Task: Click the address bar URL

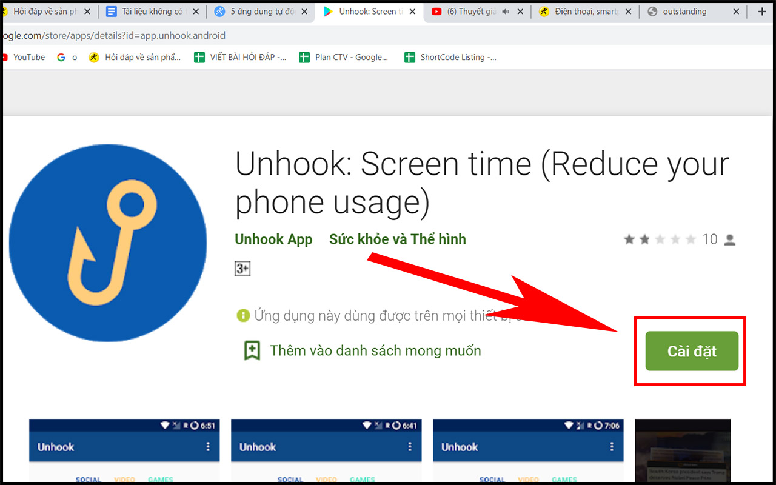Action: point(114,35)
